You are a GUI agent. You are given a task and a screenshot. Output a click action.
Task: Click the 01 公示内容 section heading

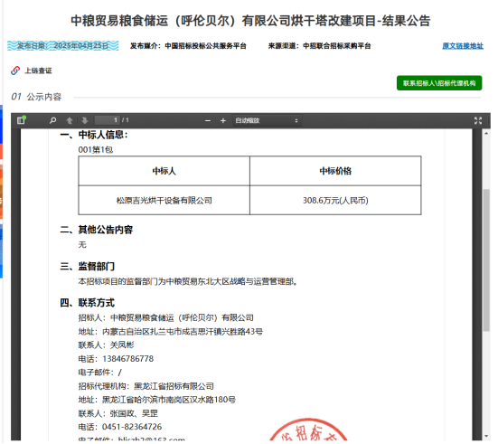36,97
